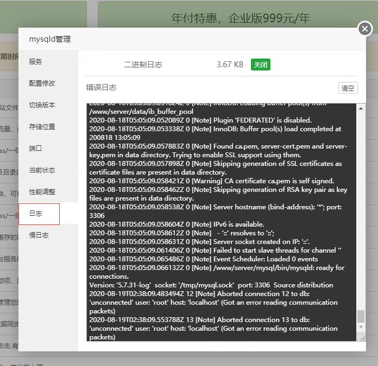View the 当前状态 tab
The image size is (378, 366).
pyautogui.click(x=42, y=170)
